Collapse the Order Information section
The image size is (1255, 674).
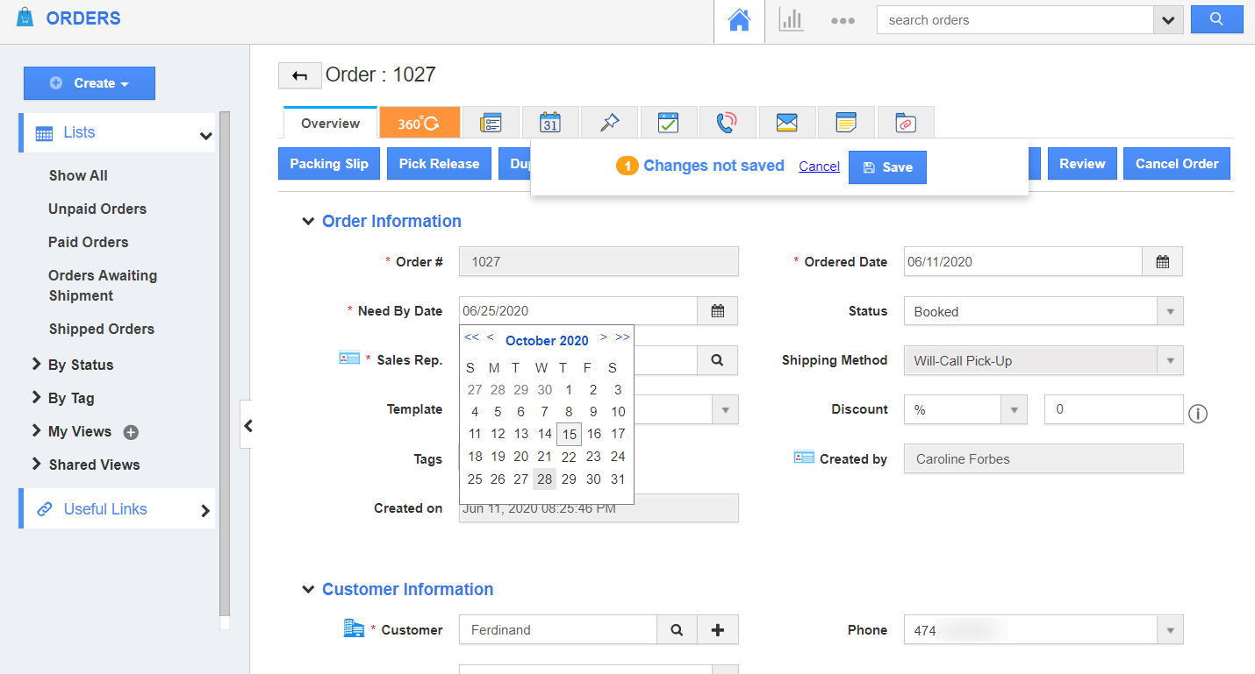click(308, 222)
